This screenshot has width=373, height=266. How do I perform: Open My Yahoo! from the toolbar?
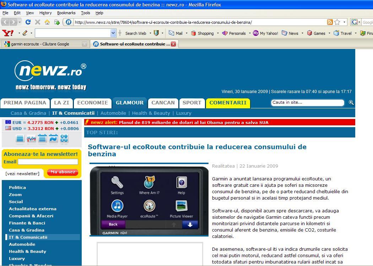265,33
